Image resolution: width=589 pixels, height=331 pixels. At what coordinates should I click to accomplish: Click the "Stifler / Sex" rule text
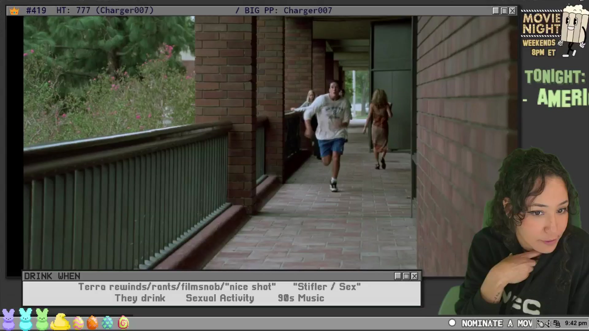pos(327,287)
